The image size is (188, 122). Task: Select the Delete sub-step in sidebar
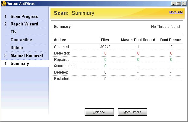[x=17, y=48]
